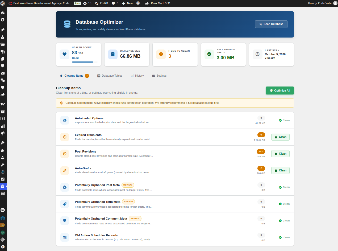Viewport: 338px width, 251px height.
Task: Open the Howdy, CodeCaste account menu
Action: (322, 3)
